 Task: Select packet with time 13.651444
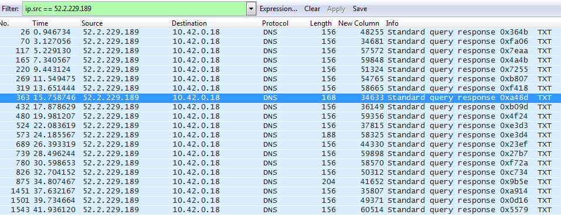pyautogui.click(x=280, y=88)
